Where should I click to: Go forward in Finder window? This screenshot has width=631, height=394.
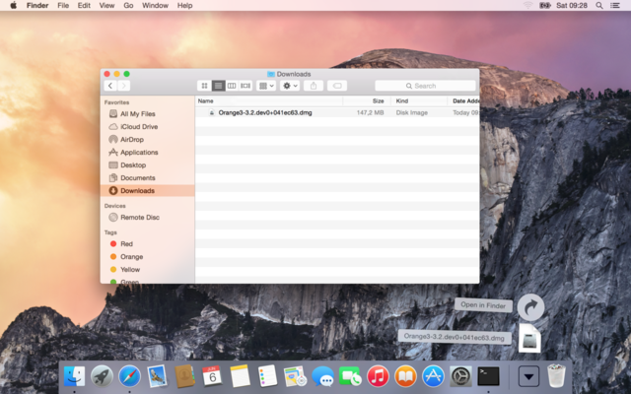coord(124,86)
